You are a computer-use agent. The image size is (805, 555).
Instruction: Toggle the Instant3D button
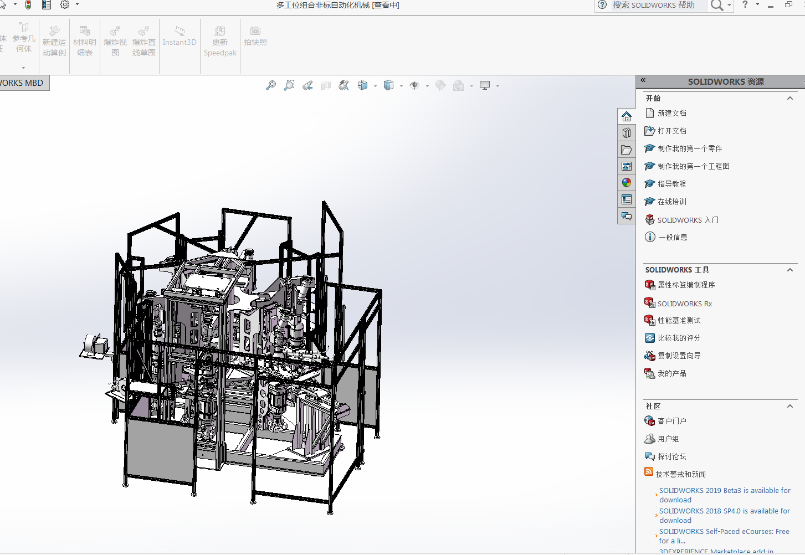180,37
